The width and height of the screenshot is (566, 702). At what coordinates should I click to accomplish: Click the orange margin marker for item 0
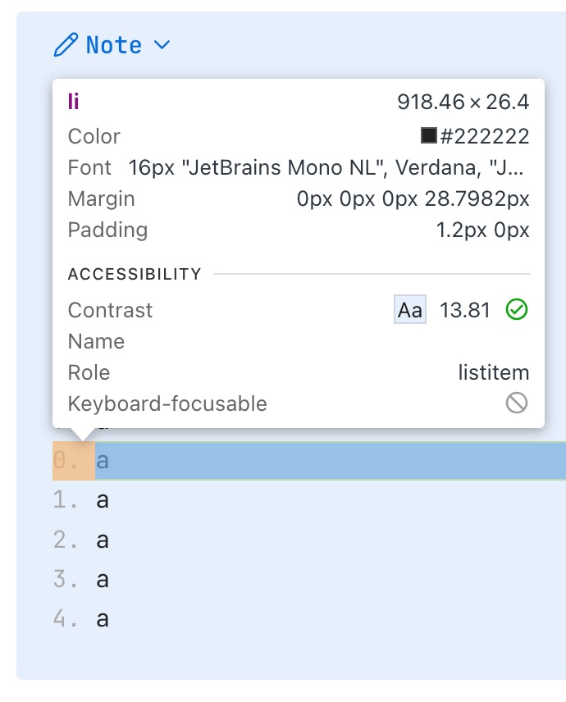pos(74,461)
